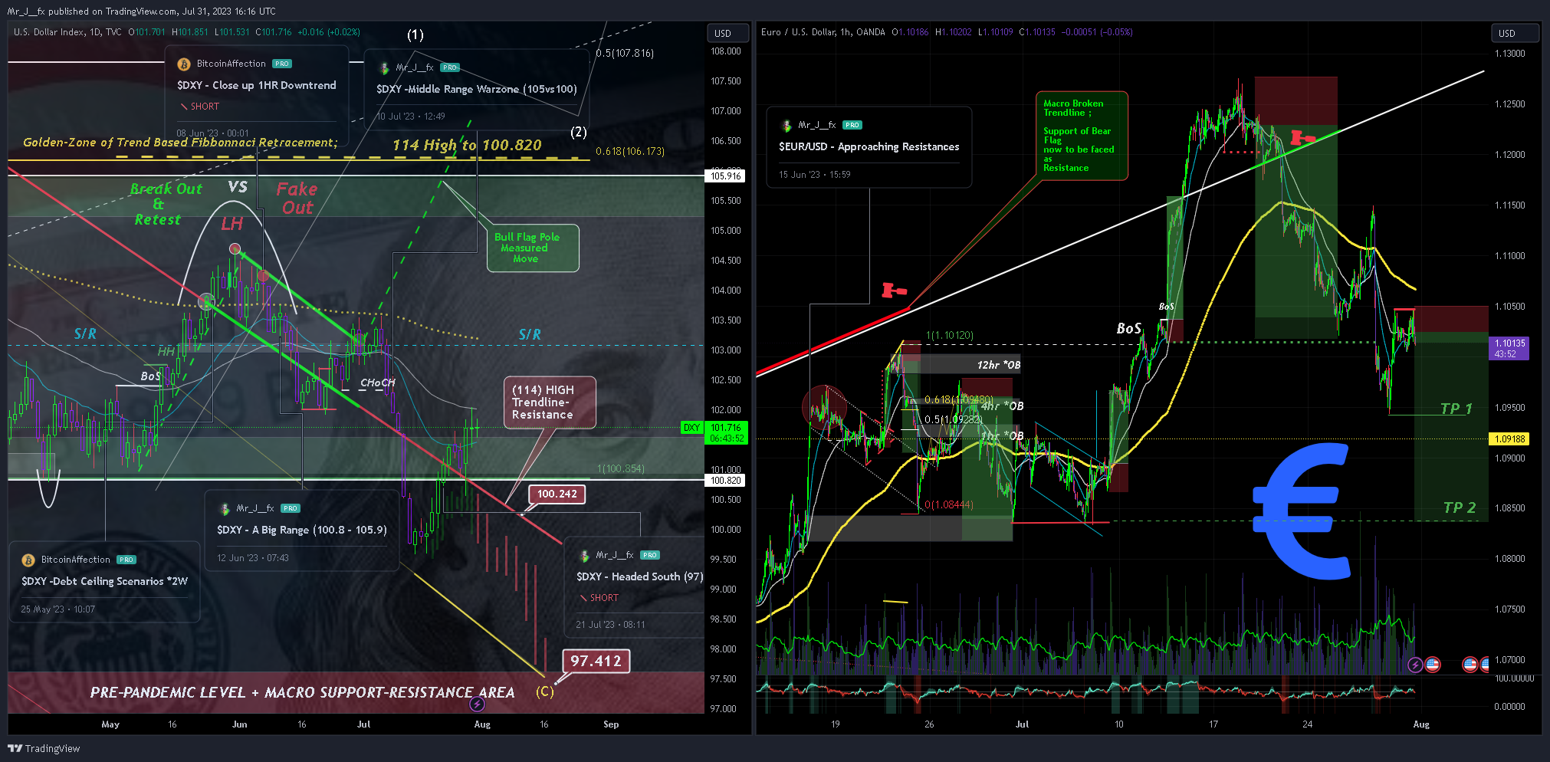This screenshot has width=1550, height=762.
Task: Click 'Fake Out' red label
Action: point(297,198)
